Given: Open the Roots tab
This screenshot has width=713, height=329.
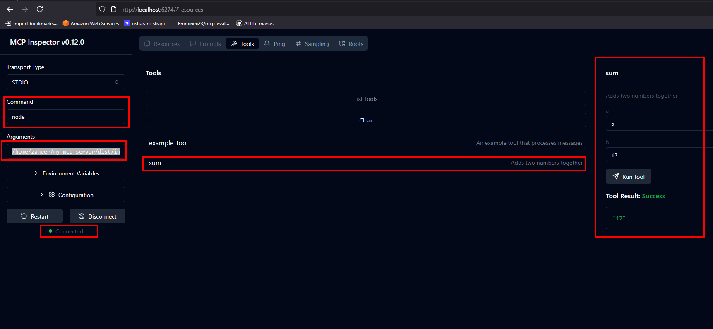Looking at the screenshot, I should 351,44.
